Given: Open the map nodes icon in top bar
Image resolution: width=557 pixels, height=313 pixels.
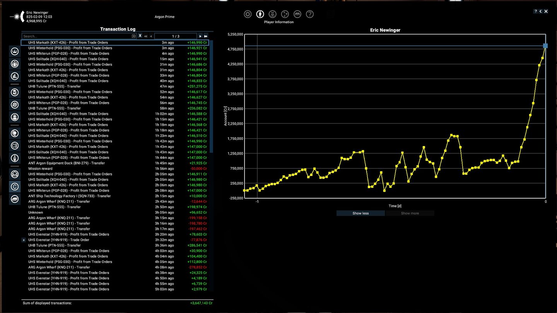Looking at the screenshot, I should pos(285,14).
